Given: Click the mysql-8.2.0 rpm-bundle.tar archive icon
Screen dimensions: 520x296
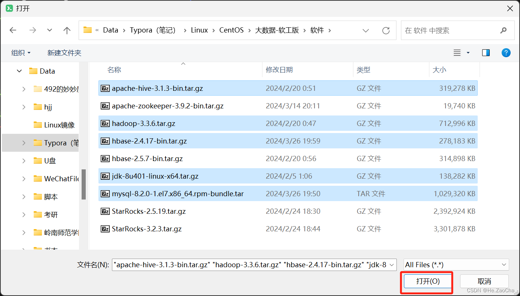Looking at the screenshot, I should point(105,194).
